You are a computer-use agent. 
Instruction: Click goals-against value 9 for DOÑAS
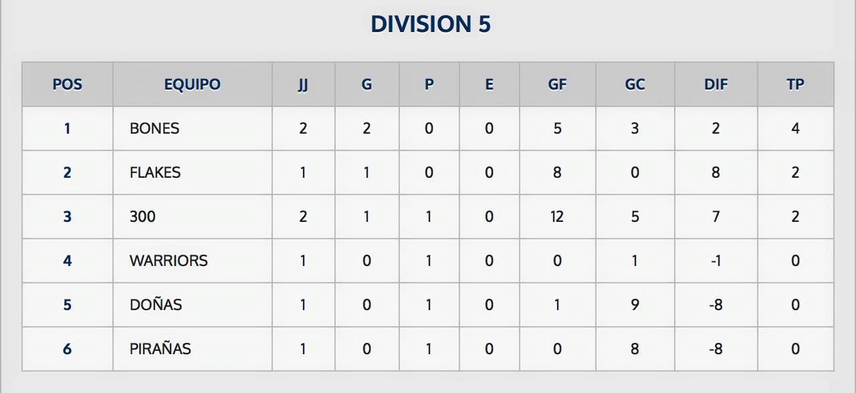tap(635, 305)
